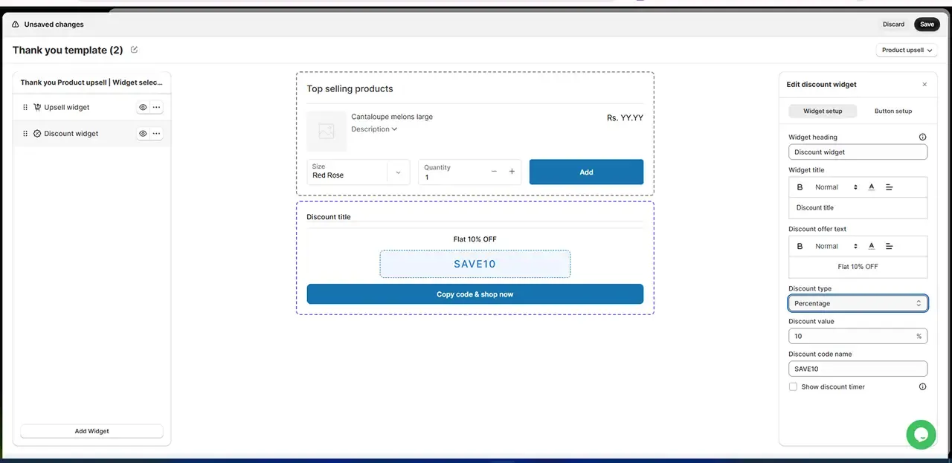
Task: Grab the Upsell widget drag handle
Action: tap(25, 108)
